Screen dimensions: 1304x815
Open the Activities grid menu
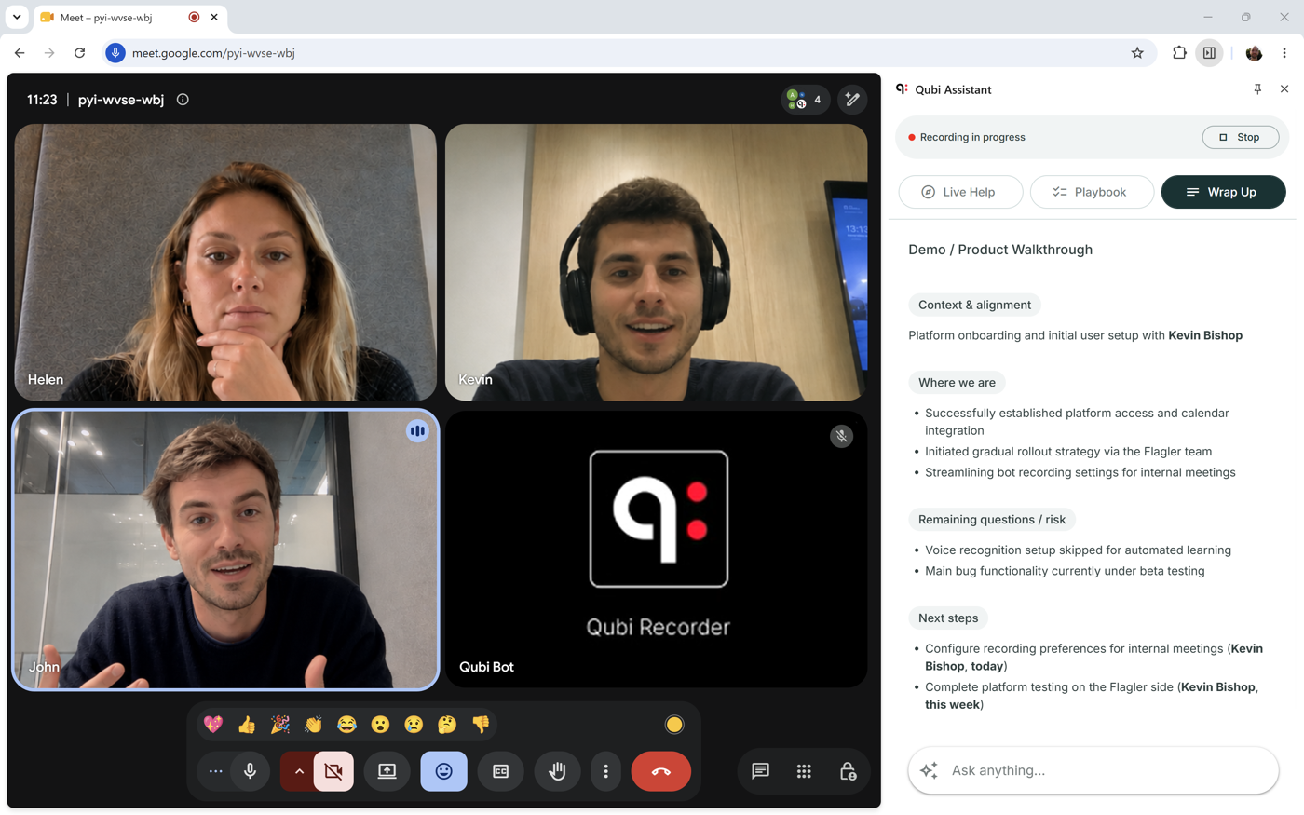[804, 771]
